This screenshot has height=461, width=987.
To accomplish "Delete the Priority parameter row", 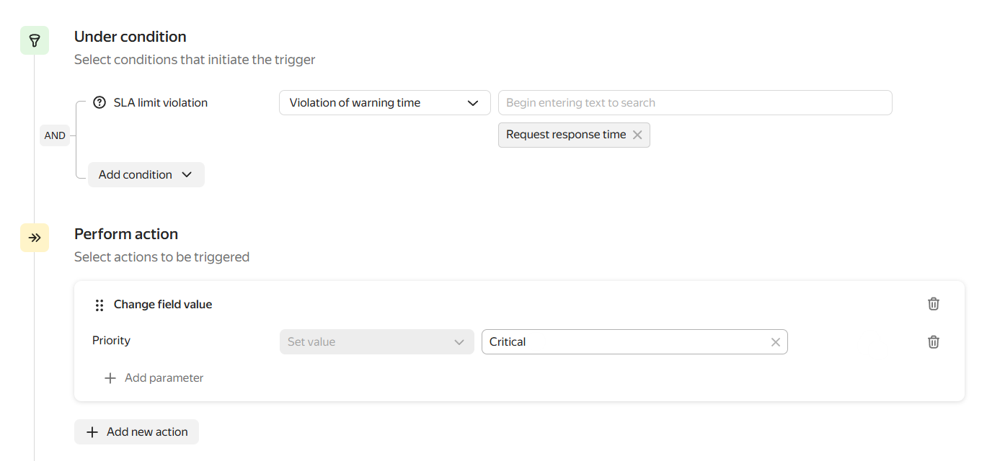I will (x=933, y=342).
